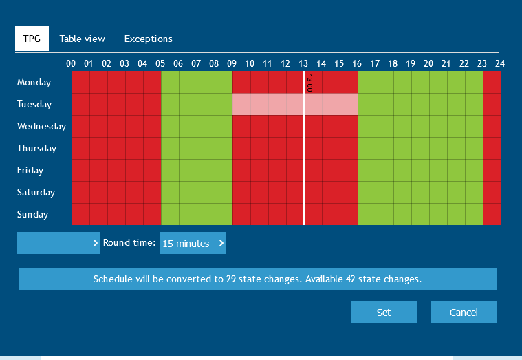
Task: Select the Thursday 03 hour red cell
Action: (134, 148)
